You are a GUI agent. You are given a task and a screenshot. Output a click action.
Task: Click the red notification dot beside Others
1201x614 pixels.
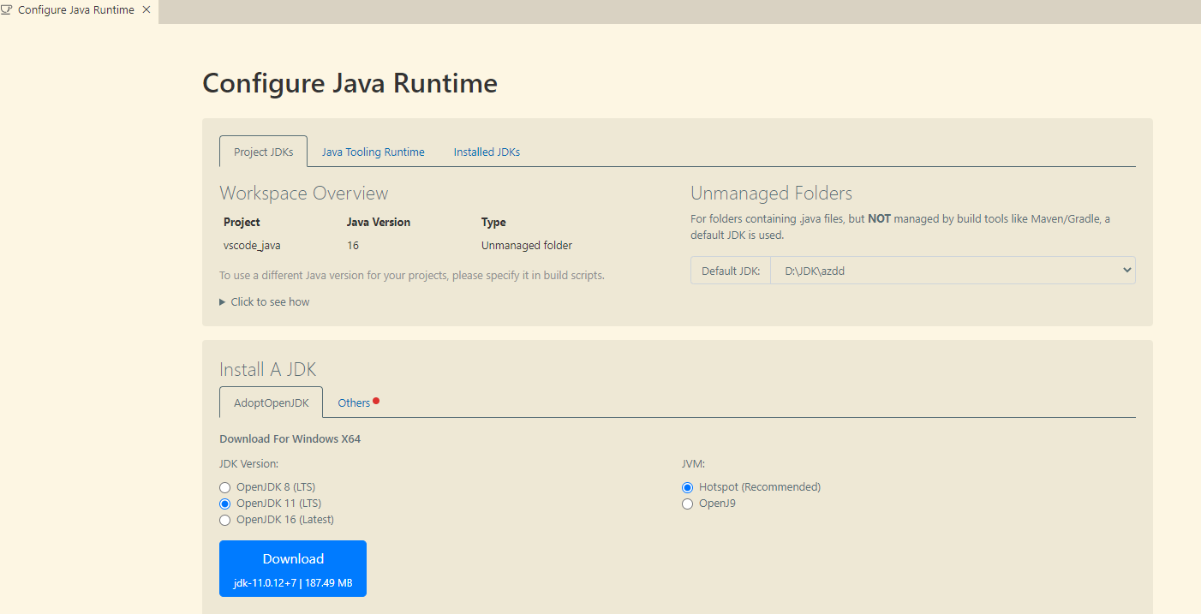[x=376, y=401]
